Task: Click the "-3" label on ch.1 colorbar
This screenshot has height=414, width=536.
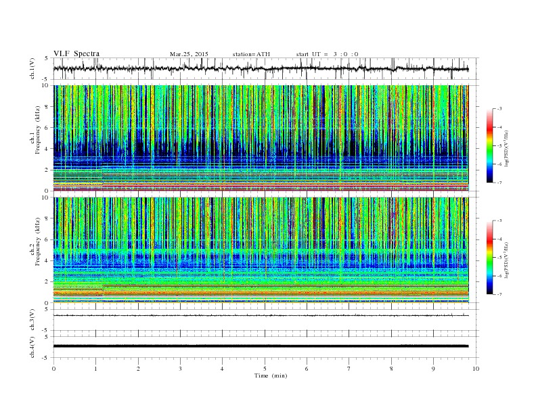Action: (499, 109)
